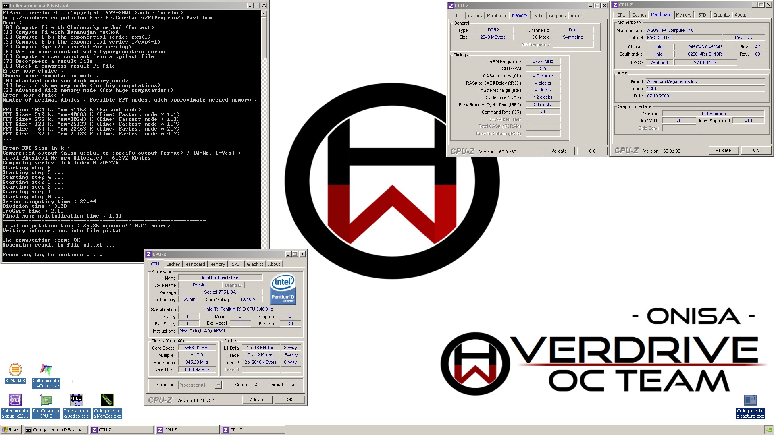This screenshot has height=435, width=774.
Task: Open Graphics tab in Memory CPU-Z window
Action: point(558,16)
